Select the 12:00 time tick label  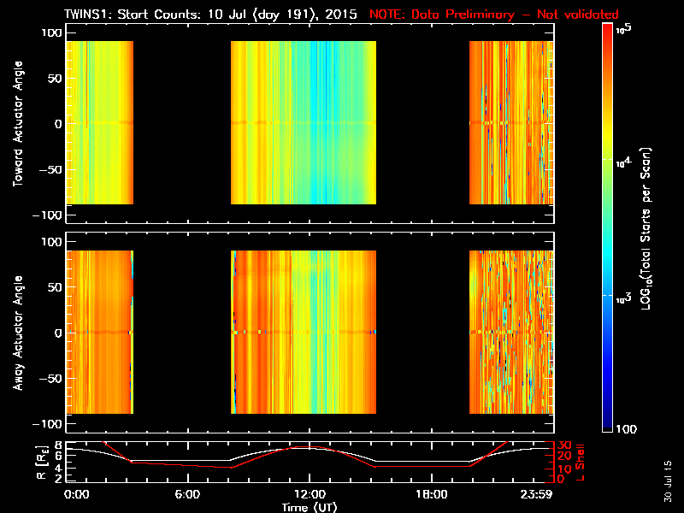point(309,495)
